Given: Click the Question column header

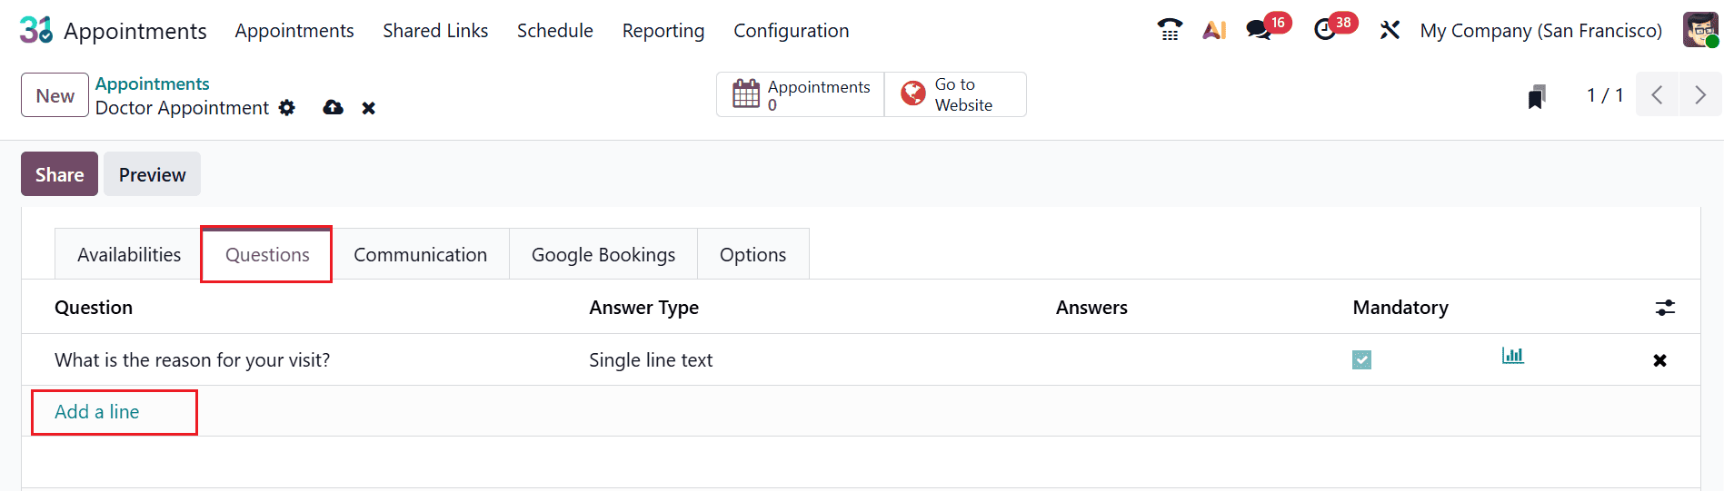Looking at the screenshot, I should coord(94,308).
